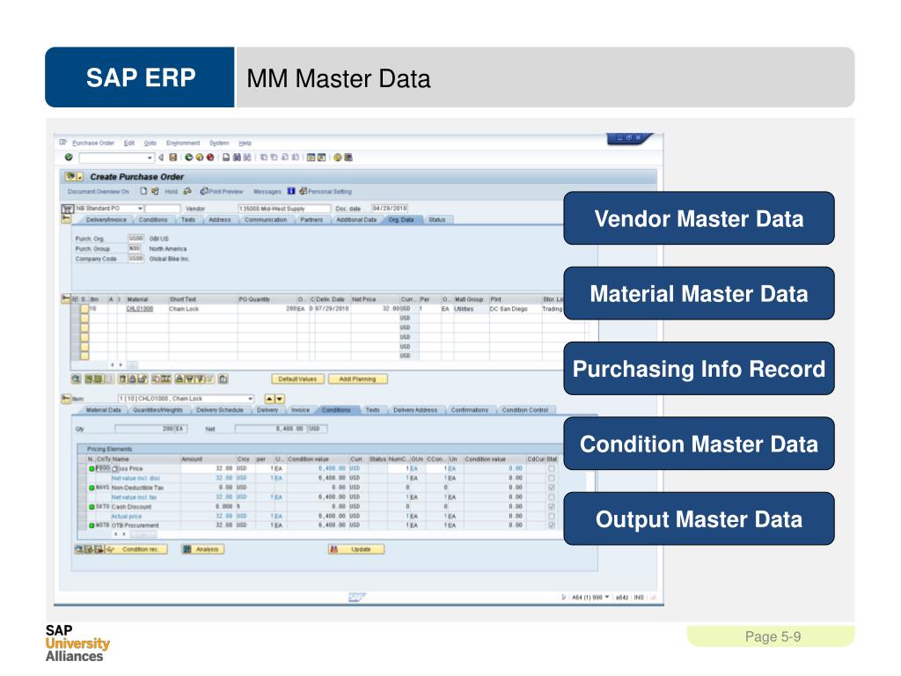Click the blue Messages info icon
Image resolution: width=901 pixels, height=676 pixels.
pyautogui.click(x=291, y=191)
